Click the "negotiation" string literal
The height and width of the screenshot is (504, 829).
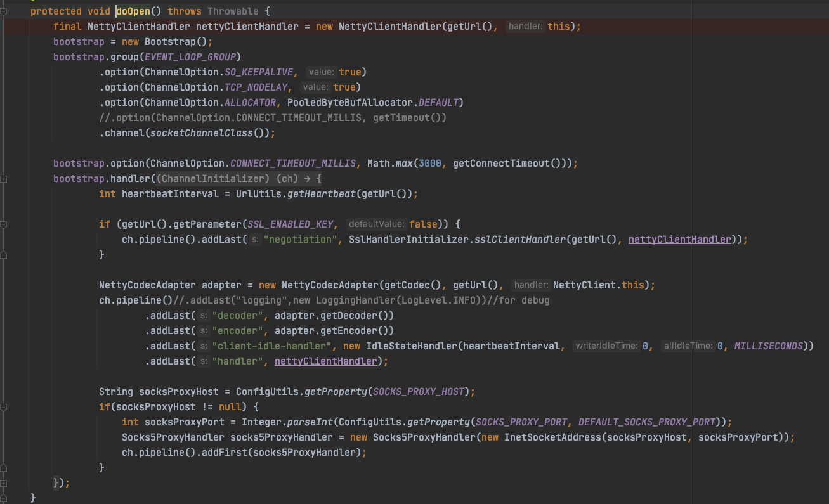pos(301,240)
